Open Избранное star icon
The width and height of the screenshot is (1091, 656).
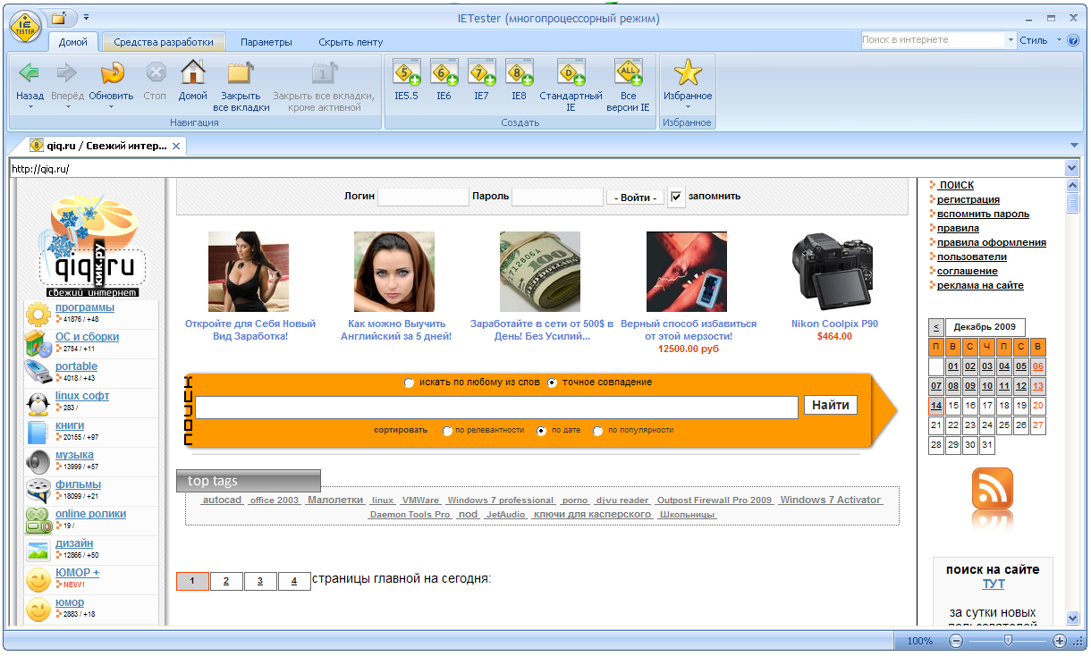coord(688,73)
